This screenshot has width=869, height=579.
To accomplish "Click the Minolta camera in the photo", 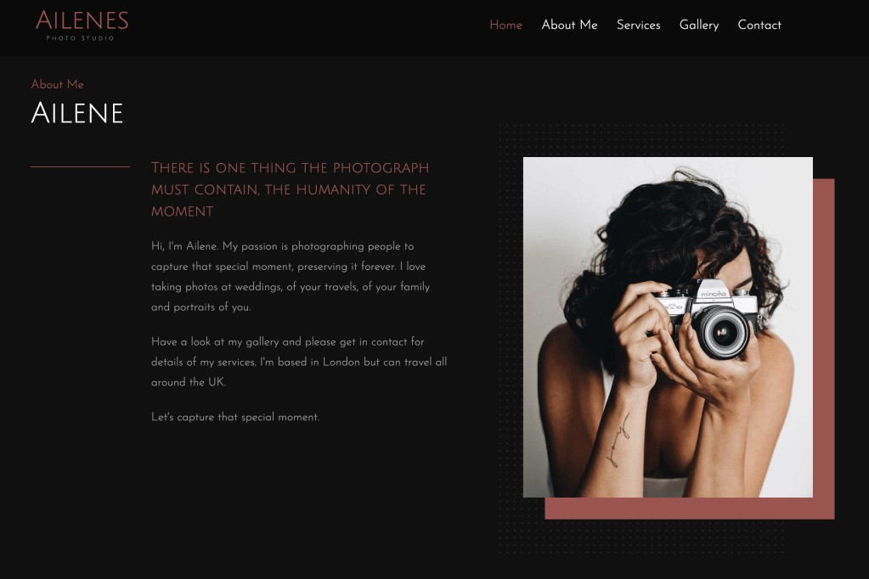I will click(707, 318).
